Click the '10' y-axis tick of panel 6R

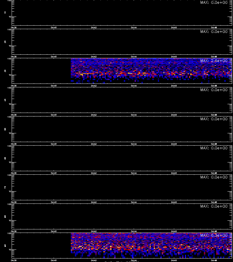point(10,162)
